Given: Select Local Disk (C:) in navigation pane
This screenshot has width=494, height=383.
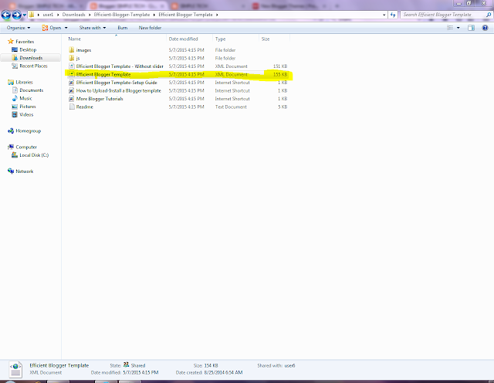Looking at the screenshot, I should [x=34, y=155].
